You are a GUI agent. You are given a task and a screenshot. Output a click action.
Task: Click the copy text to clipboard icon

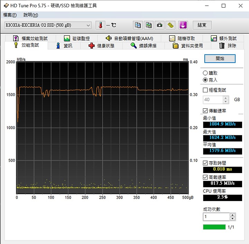point(138,25)
